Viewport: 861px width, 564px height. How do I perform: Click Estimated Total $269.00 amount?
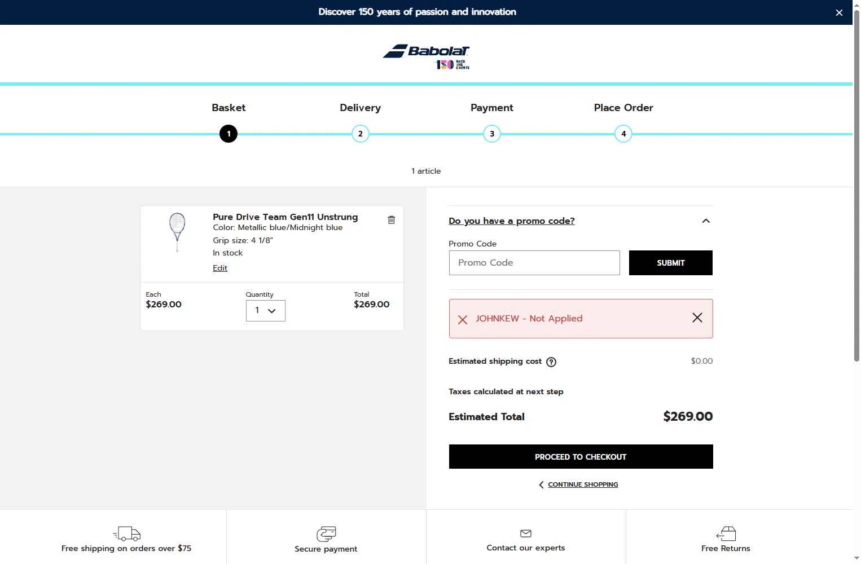pos(688,416)
